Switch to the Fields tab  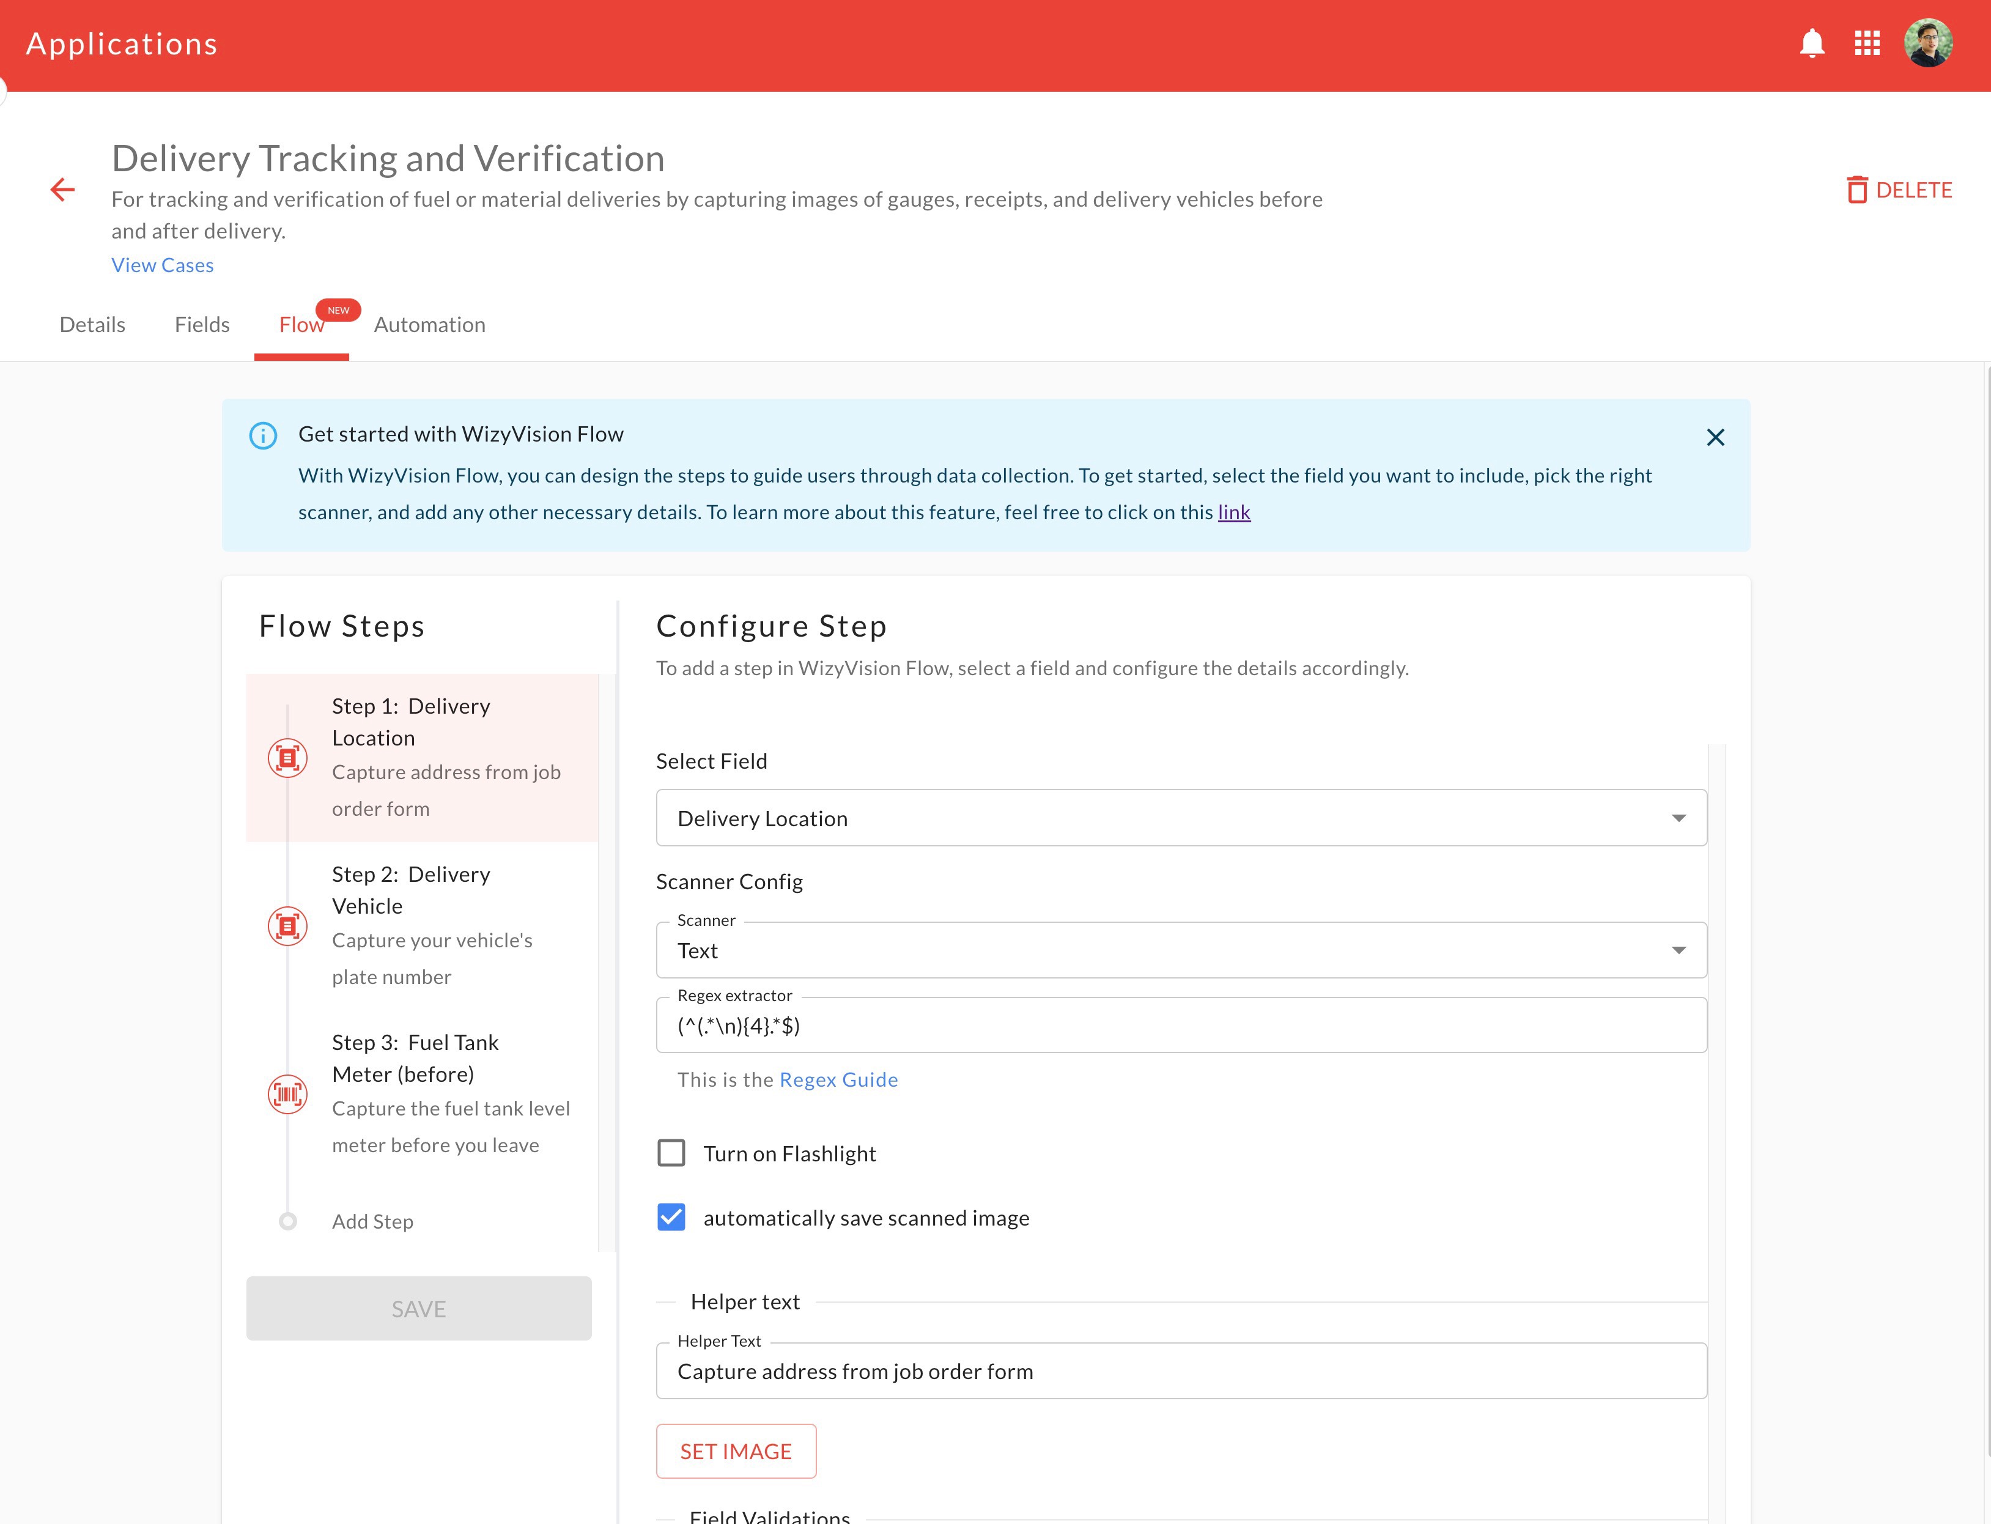(x=201, y=325)
